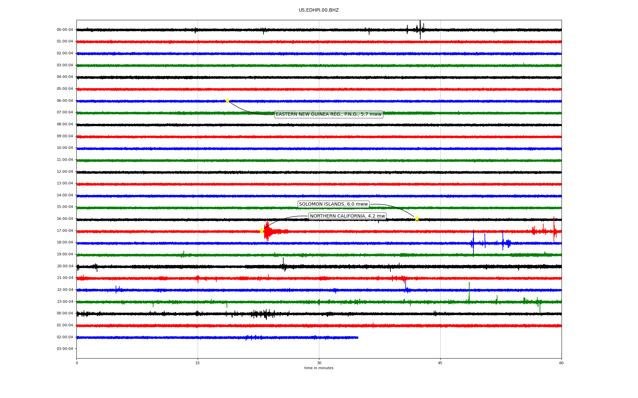Click the Eastern New Guinea earthquake star marker
Screen dimensions: 638x398
click(x=227, y=100)
